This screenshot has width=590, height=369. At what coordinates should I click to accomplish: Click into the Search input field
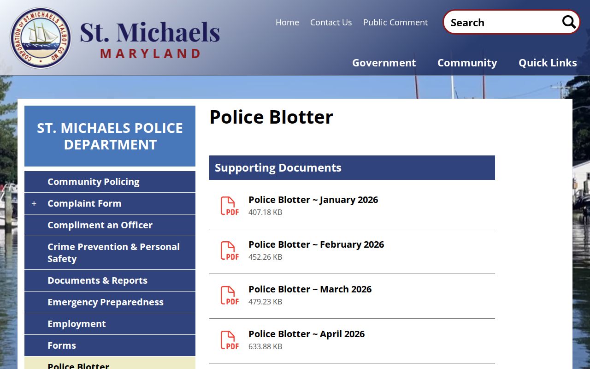click(x=503, y=22)
